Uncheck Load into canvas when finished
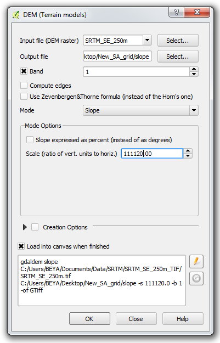 pos(21,246)
